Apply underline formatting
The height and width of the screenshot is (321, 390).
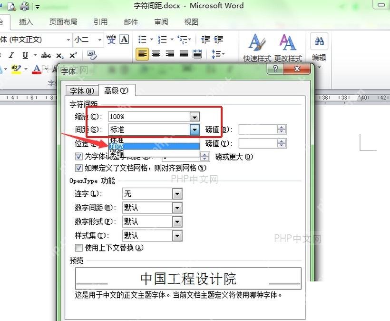click(x=25, y=55)
